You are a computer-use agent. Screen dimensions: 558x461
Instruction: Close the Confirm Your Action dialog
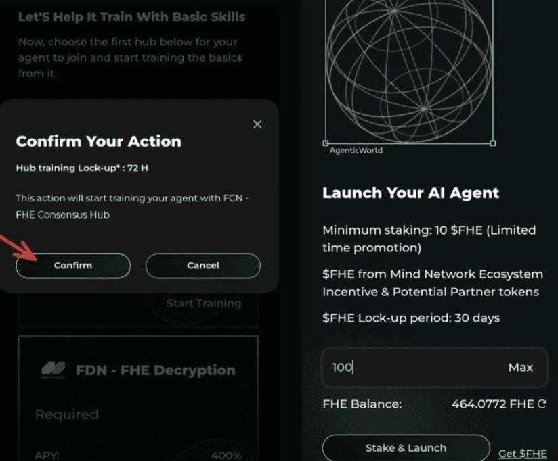click(257, 124)
